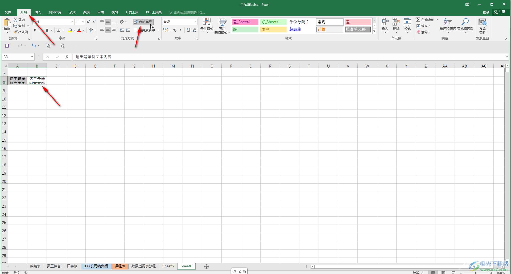Click the text orientation icon

(x=122, y=22)
